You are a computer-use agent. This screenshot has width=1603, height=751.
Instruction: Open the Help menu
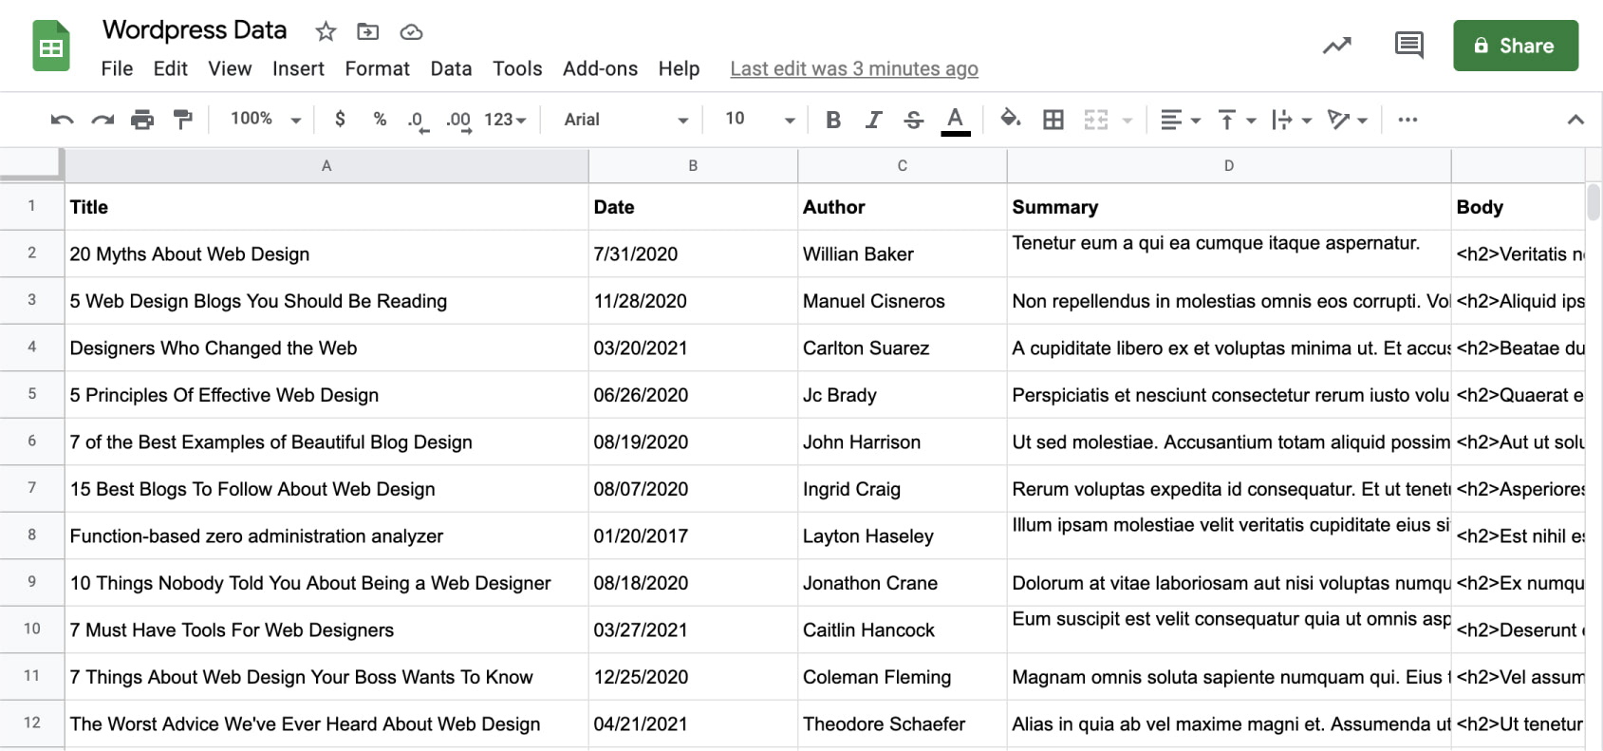(x=679, y=68)
